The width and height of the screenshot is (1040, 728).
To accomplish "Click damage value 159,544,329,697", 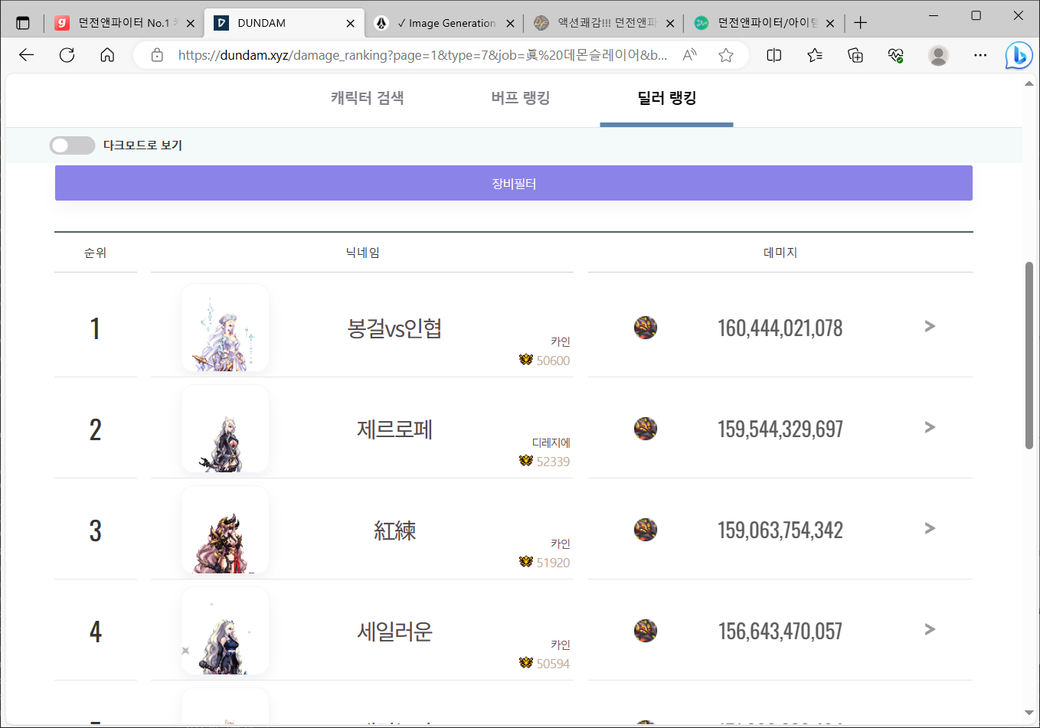I will coord(780,429).
